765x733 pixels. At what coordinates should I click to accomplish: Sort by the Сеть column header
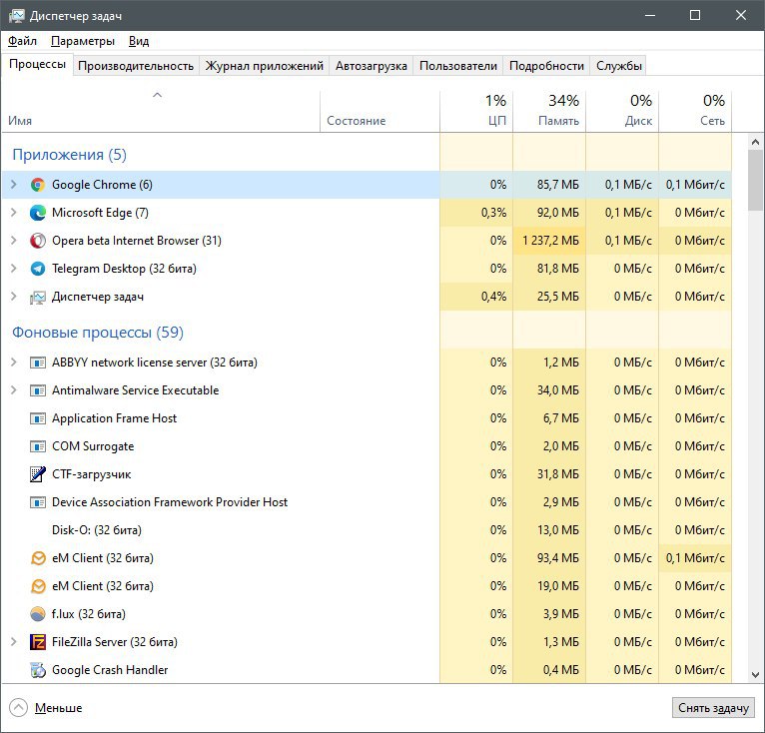695,111
